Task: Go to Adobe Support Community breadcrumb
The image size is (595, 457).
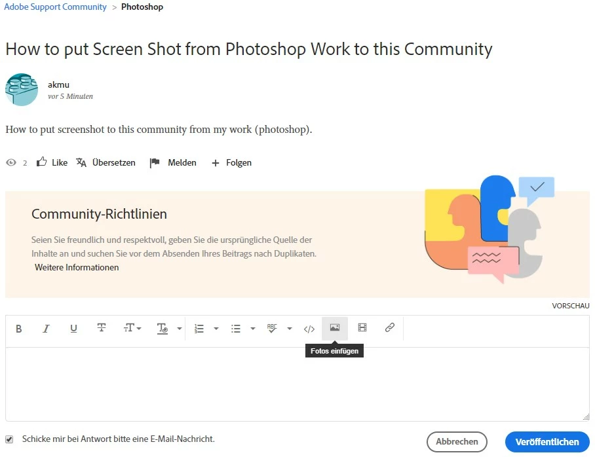Action: [56, 7]
